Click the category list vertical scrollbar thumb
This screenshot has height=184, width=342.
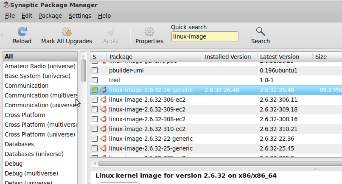tap(83, 71)
